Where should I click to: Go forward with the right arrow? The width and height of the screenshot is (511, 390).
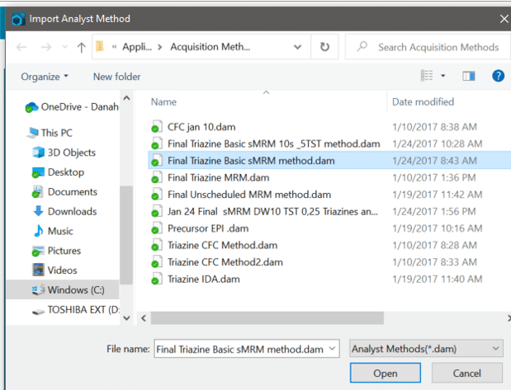point(46,47)
